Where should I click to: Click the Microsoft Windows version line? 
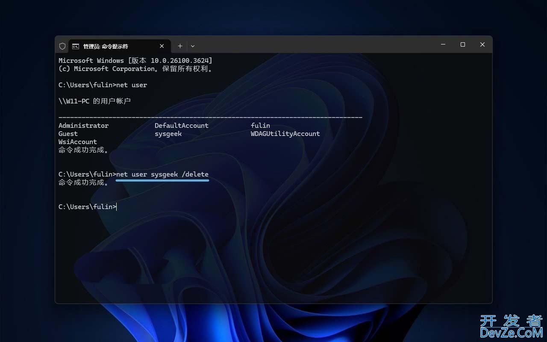point(135,61)
